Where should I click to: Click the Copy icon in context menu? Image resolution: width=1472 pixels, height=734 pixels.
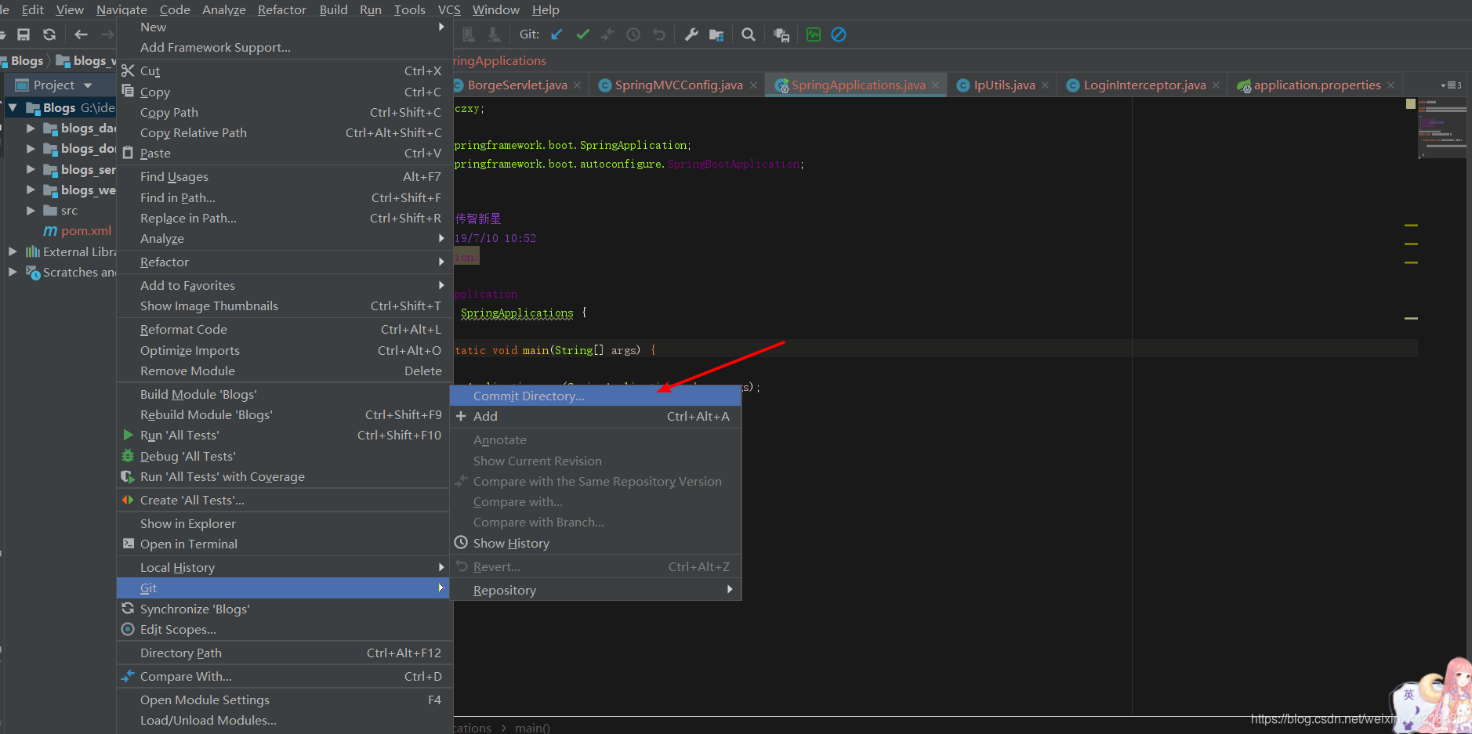point(128,91)
